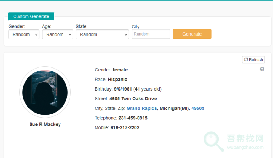273x158 pixels.
Task: Click the name Sue R Mackey
Action: (45, 124)
